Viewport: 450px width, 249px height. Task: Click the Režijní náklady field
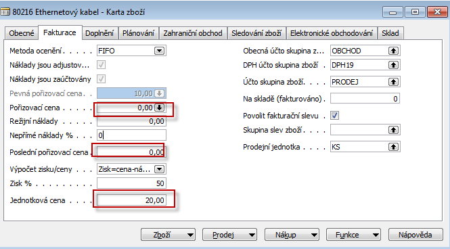pos(131,121)
